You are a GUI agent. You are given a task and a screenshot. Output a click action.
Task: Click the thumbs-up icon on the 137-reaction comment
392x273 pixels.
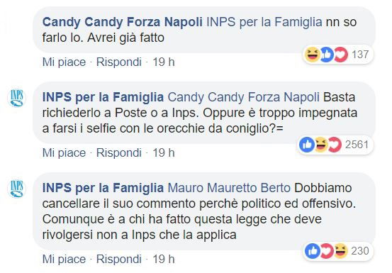tap(327, 55)
